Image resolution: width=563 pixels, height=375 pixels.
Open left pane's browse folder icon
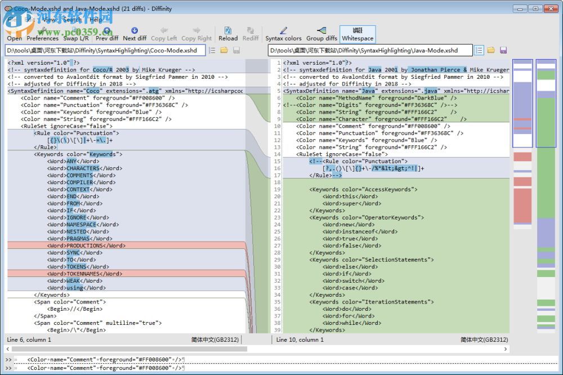coord(224,50)
